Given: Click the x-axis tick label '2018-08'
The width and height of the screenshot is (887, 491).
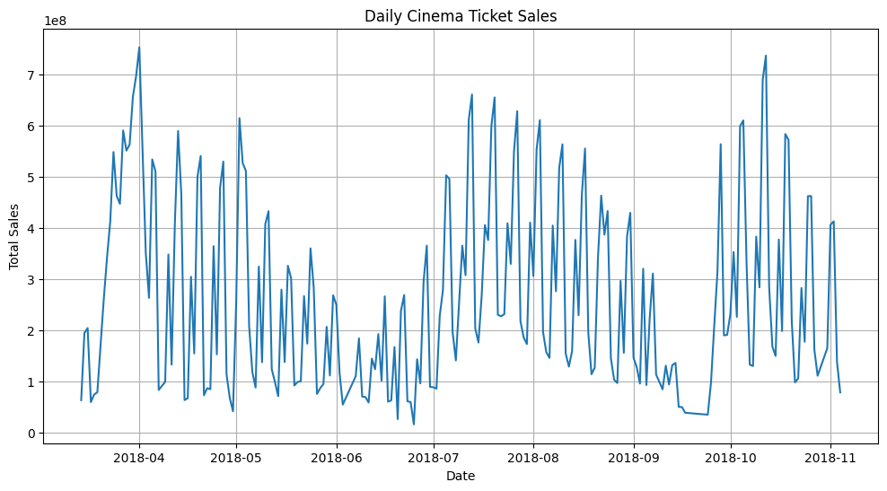Looking at the screenshot, I should pyautogui.click(x=533, y=458).
